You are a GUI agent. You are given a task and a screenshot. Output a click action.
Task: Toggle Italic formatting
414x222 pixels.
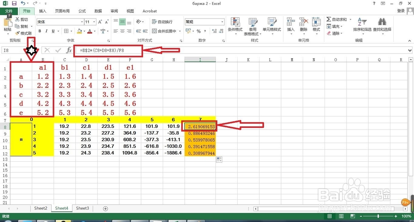(x=46, y=31)
